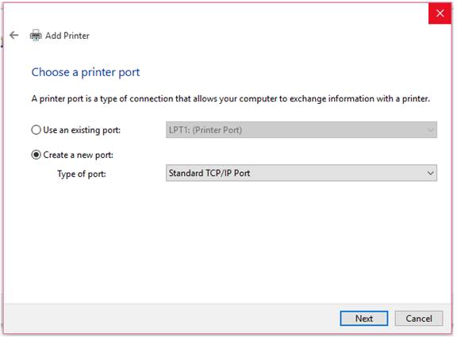Click the 'LPT1: (Printer Port)' text inside the disabled combo box
The height and width of the screenshot is (337, 457).
tap(205, 130)
